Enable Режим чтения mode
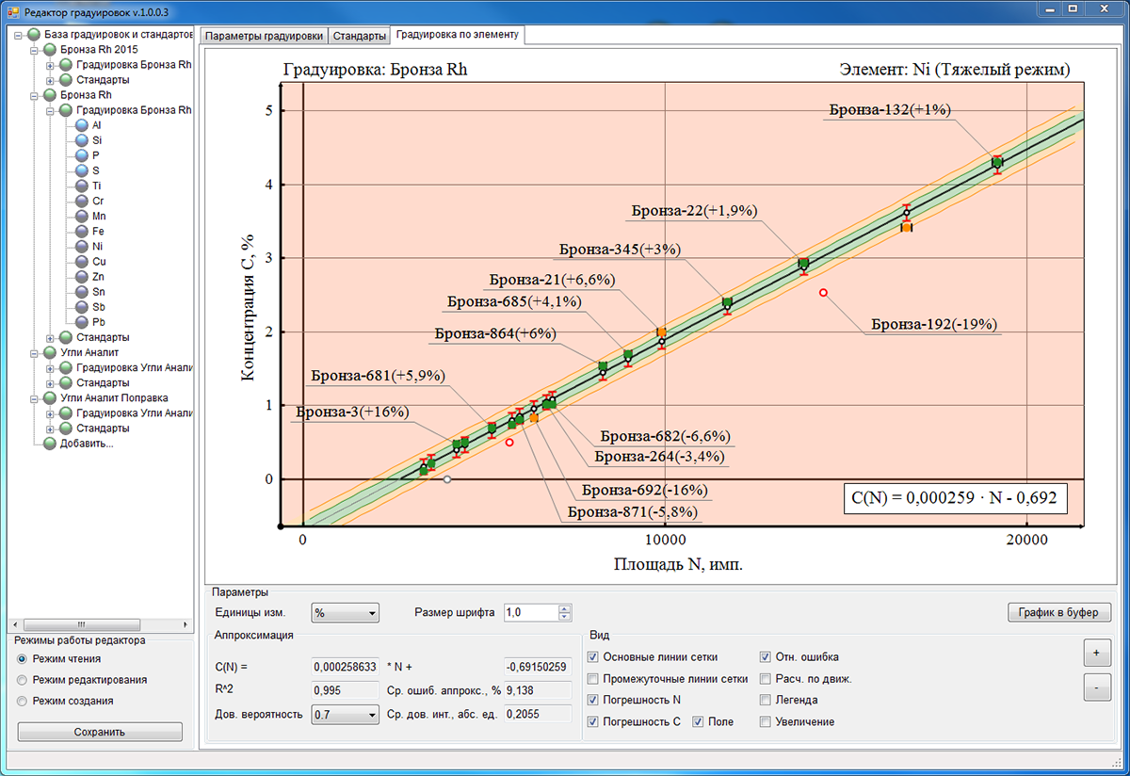This screenshot has height=776, width=1130. tap(23, 659)
